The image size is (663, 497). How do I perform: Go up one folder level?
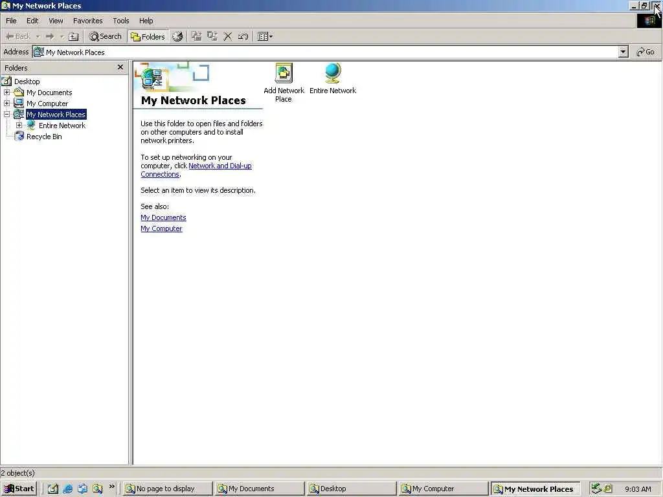pyautogui.click(x=74, y=37)
